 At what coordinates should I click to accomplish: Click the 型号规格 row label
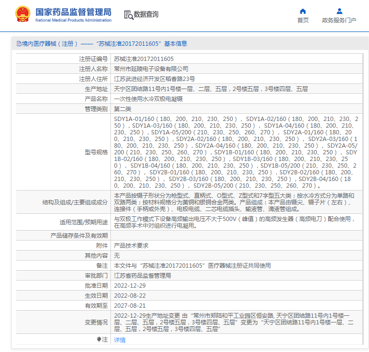[96, 152]
